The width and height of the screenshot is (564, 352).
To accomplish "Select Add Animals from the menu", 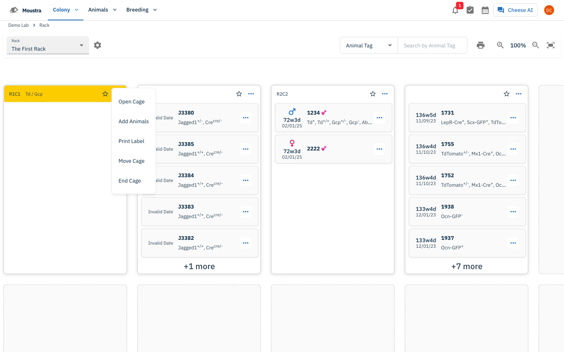I will [133, 122].
